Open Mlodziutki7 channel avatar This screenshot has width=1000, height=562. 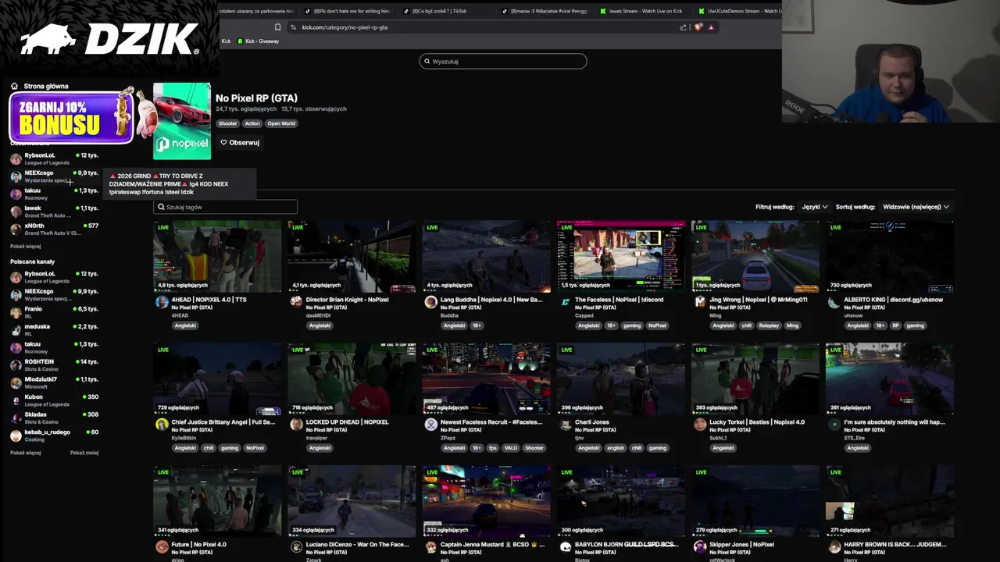[16, 382]
